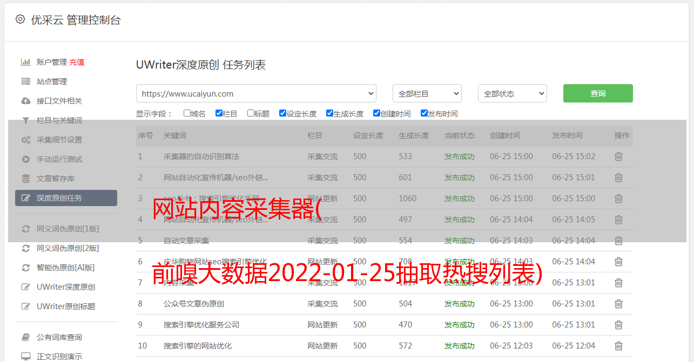Click keyword 搜索引擎的网站优化 in row 10
Viewport: 694px width, 362px height.
pos(198,346)
